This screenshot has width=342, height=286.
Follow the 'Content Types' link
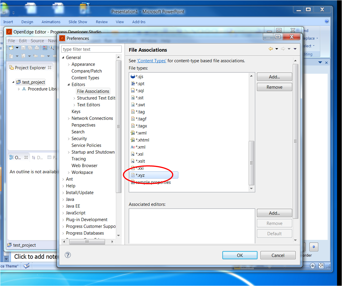pyautogui.click(x=152, y=61)
